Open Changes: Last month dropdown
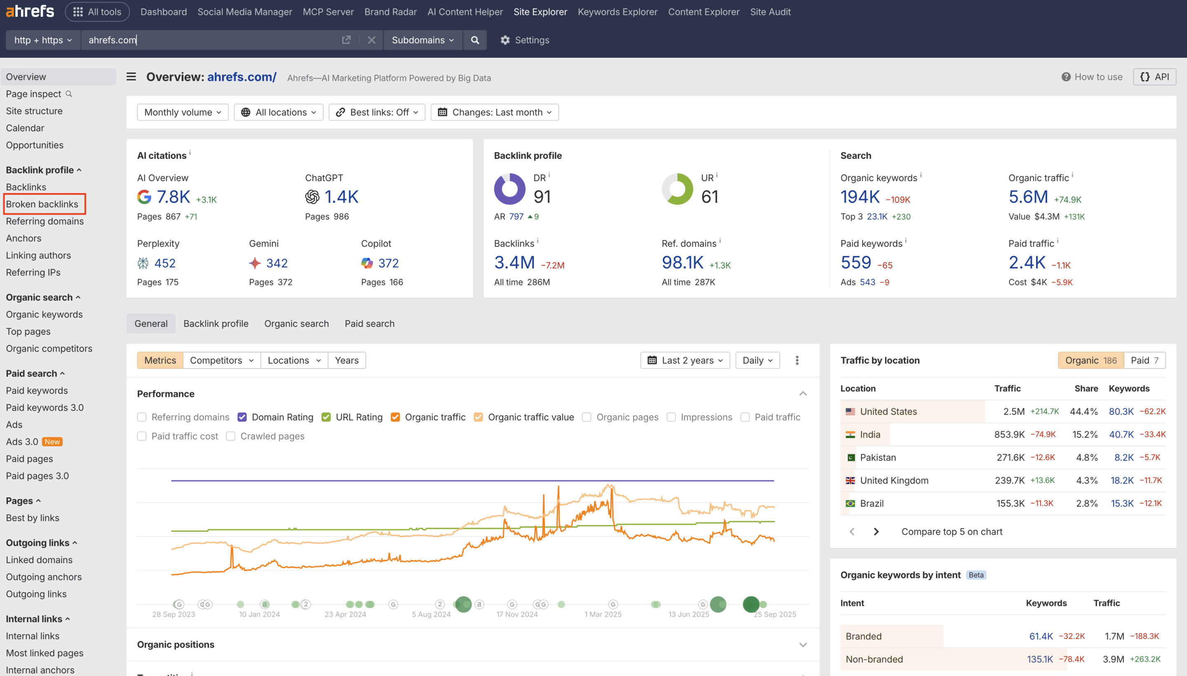This screenshot has width=1187, height=676. [495, 113]
